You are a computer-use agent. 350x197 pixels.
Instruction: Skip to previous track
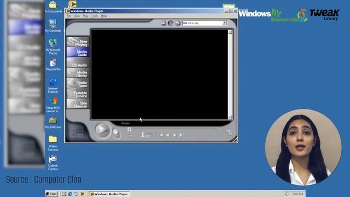pos(161,135)
